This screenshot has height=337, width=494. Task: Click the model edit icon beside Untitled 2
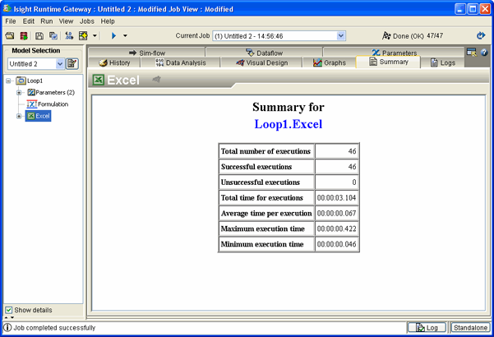72,64
